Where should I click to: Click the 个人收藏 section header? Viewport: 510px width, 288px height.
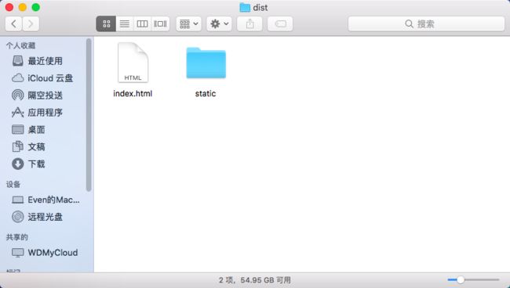point(20,45)
